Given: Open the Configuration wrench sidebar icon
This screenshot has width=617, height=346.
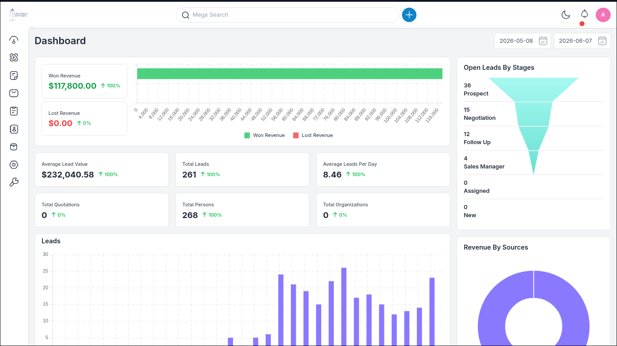Looking at the screenshot, I should click(x=14, y=182).
